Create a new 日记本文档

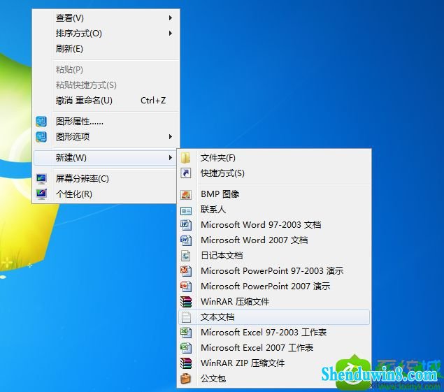pyautogui.click(x=274, y=256)
